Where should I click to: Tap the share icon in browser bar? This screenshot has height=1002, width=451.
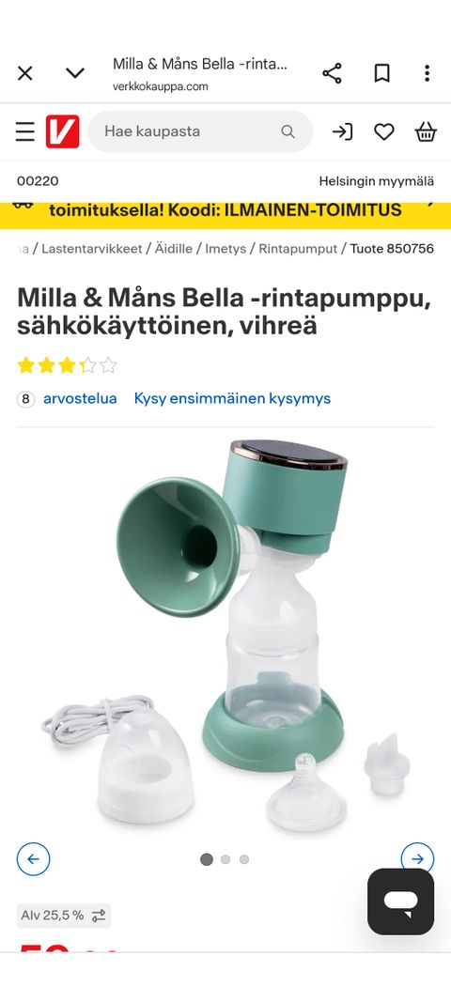332,73
